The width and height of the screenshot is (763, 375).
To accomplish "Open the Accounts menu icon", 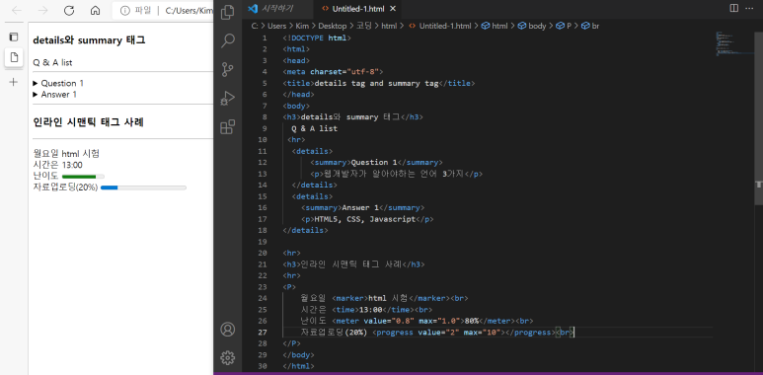I will pyautogui.click(x=227, y=330).
